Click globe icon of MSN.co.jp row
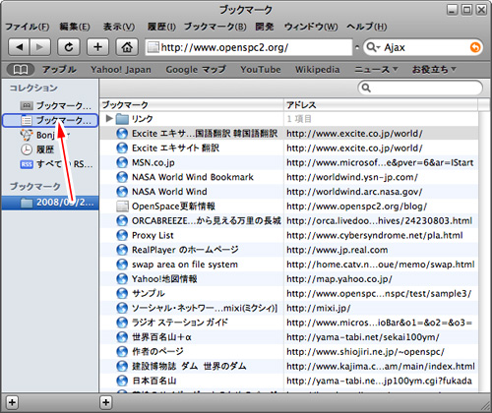 122,162
